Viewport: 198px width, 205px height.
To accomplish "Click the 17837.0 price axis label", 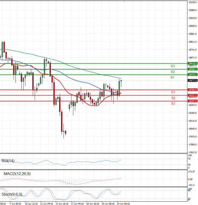I will pos(193,153).
